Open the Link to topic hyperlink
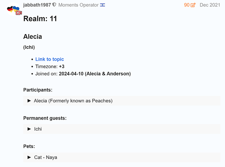The width and height of the screenshot is (225, 167). point(49,59)
